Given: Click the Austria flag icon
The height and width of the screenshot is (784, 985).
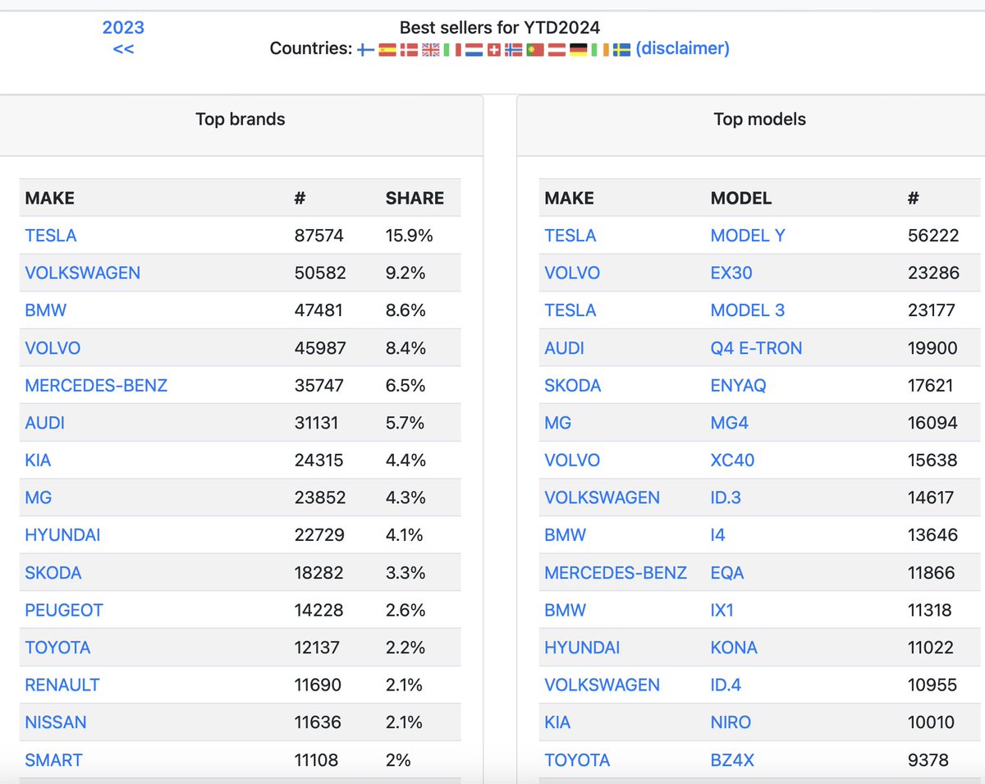Looking at the screenshot, I should [x=557, y=49].
